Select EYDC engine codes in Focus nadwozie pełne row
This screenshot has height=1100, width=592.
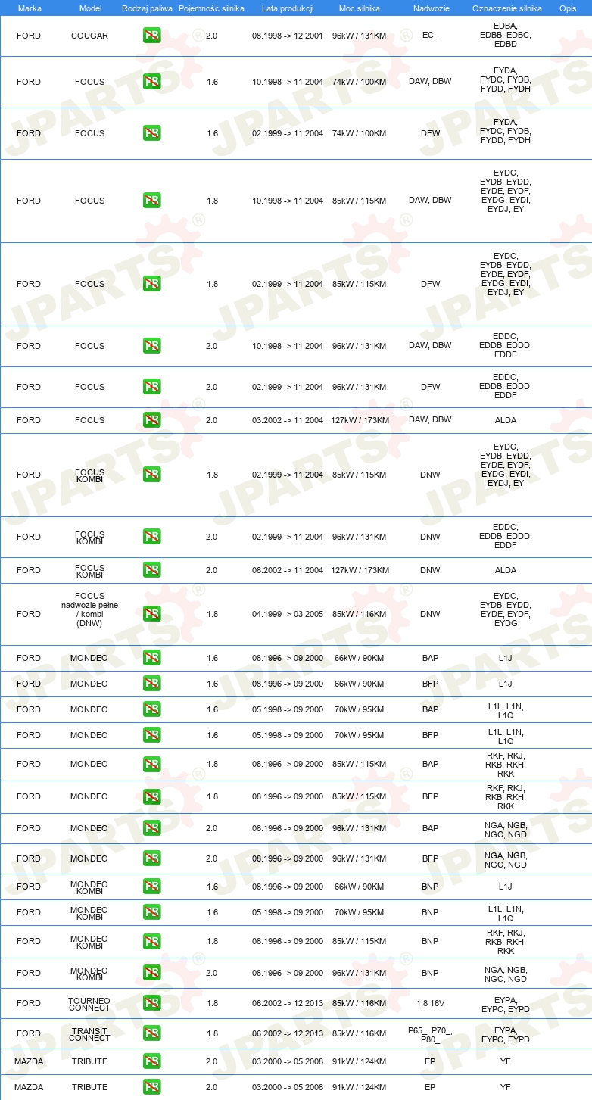pyautogui.click(x=506, y=609)
